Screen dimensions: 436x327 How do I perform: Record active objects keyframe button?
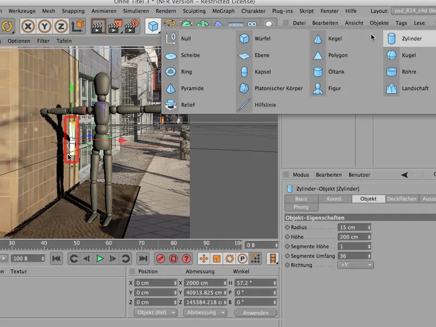(161, 258)
